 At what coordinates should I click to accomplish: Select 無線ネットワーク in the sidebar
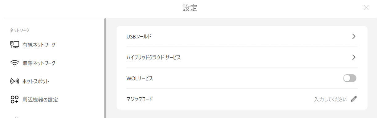39,63
